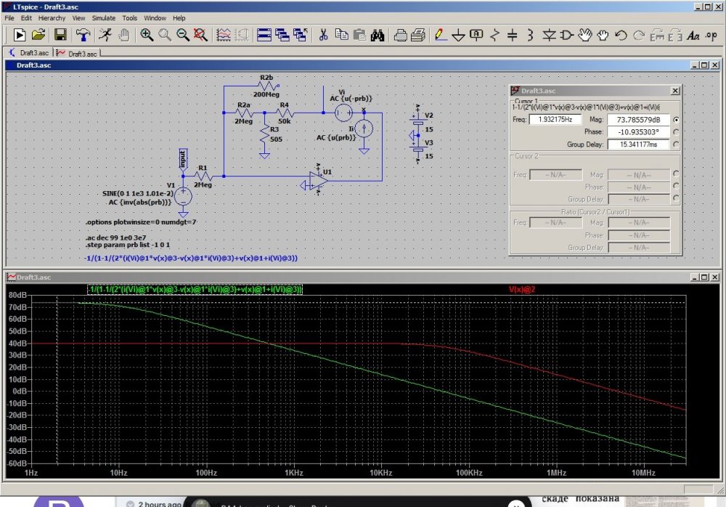Open the Control Panel hammer icon
The image size is (726, 507).
[x=84, y=34]
